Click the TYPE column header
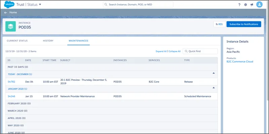This screenshot has width=269, height=134. 187,60
